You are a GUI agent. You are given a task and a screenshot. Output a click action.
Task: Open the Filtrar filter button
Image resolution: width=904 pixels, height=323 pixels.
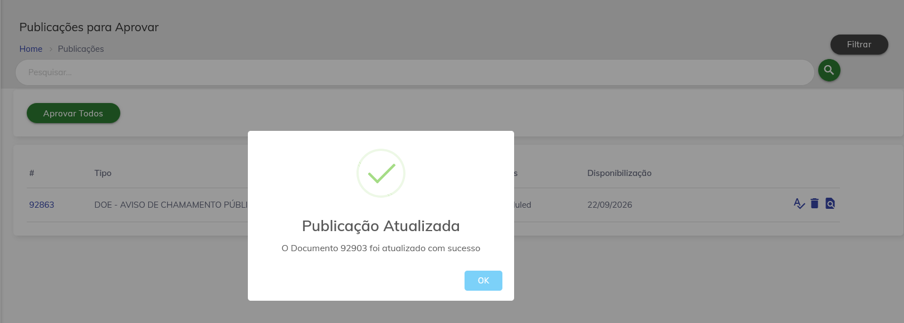(859, 45)
